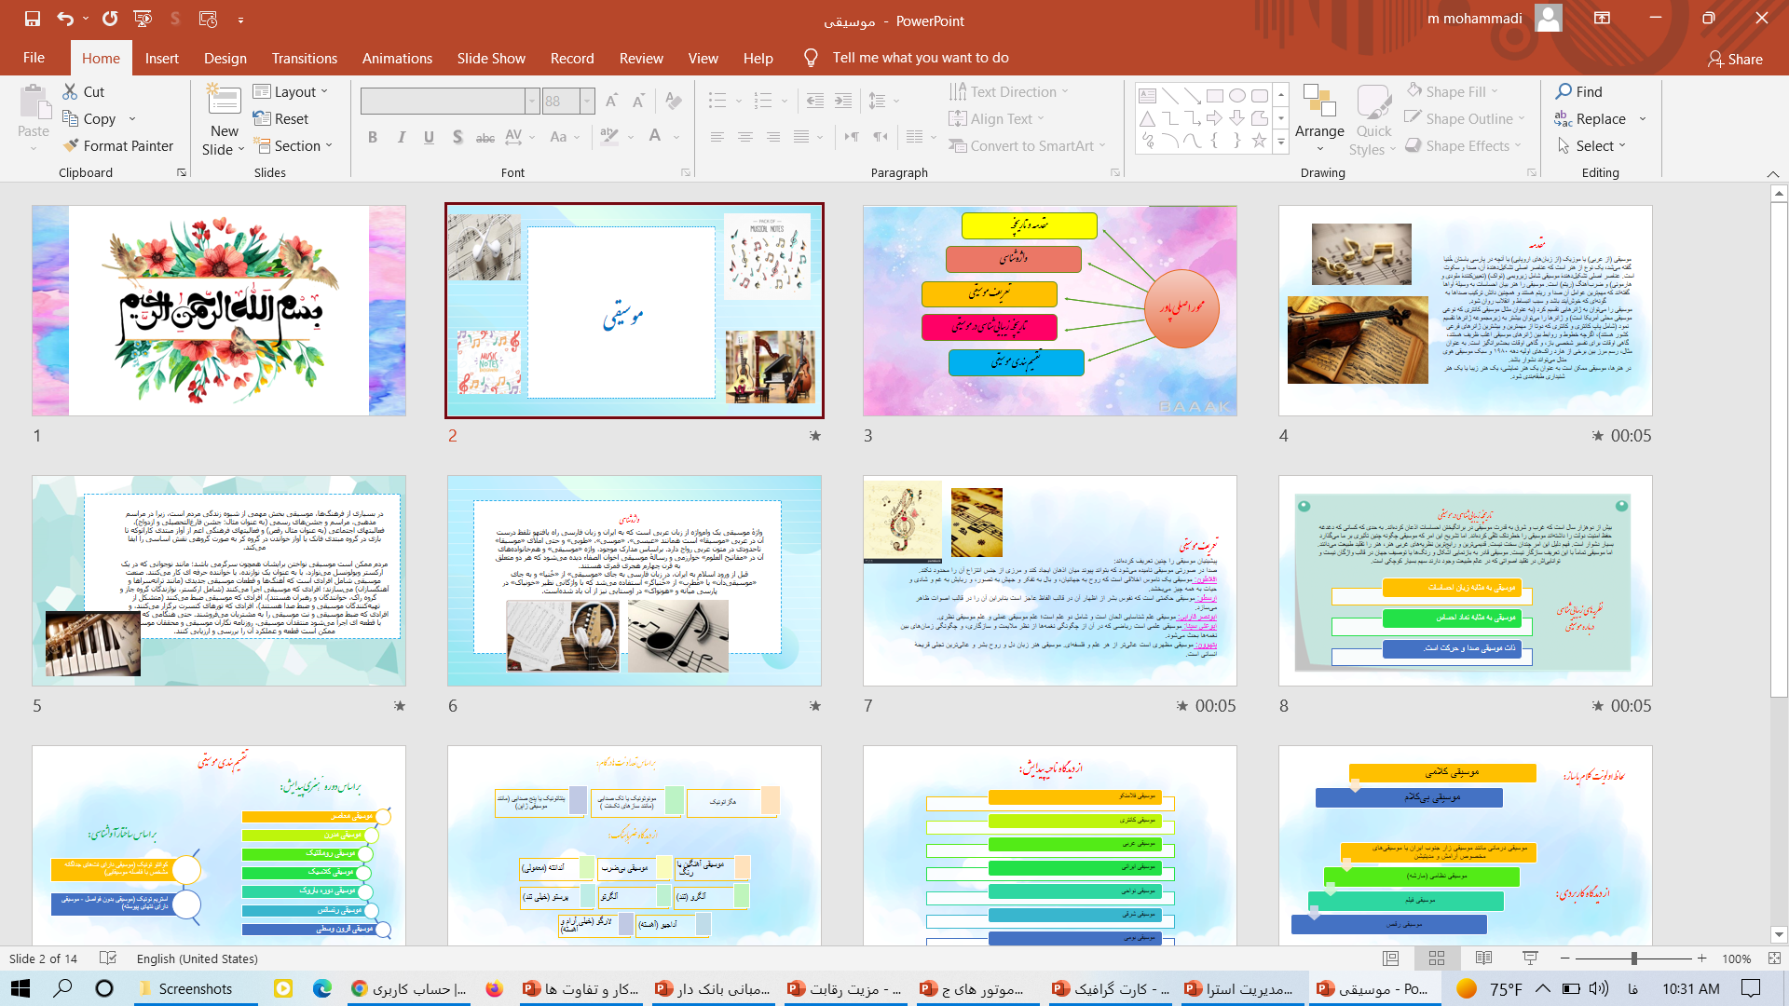Start Slide Show from status bar icon
The width and height of the screenshot is (1789, 1006).
coord(1530,958)
